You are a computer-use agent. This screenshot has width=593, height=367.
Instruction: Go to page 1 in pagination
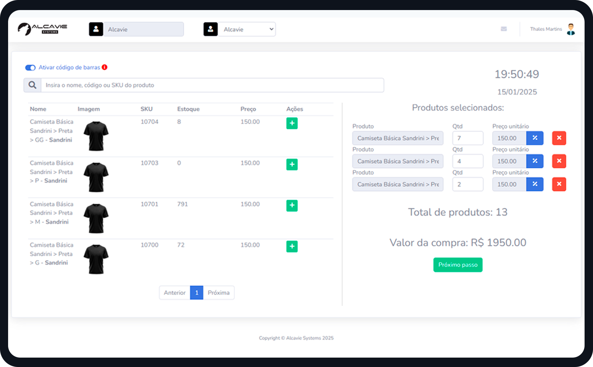point(196,292)
